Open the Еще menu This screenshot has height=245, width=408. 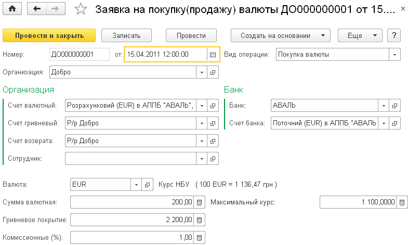(360, 35)
